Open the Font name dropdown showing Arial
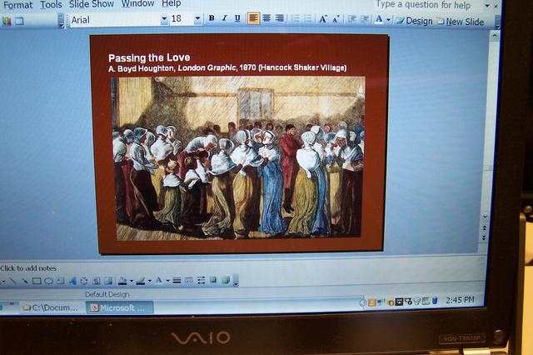The width and height of the screenshot is (533, 355). [x=164, y=18]
